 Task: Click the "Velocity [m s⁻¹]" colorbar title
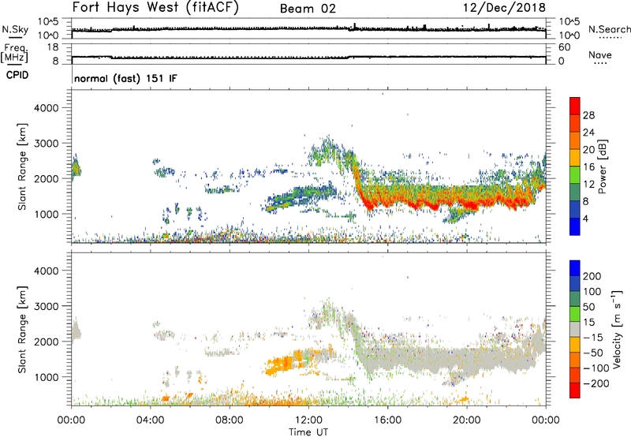point(617,329)
